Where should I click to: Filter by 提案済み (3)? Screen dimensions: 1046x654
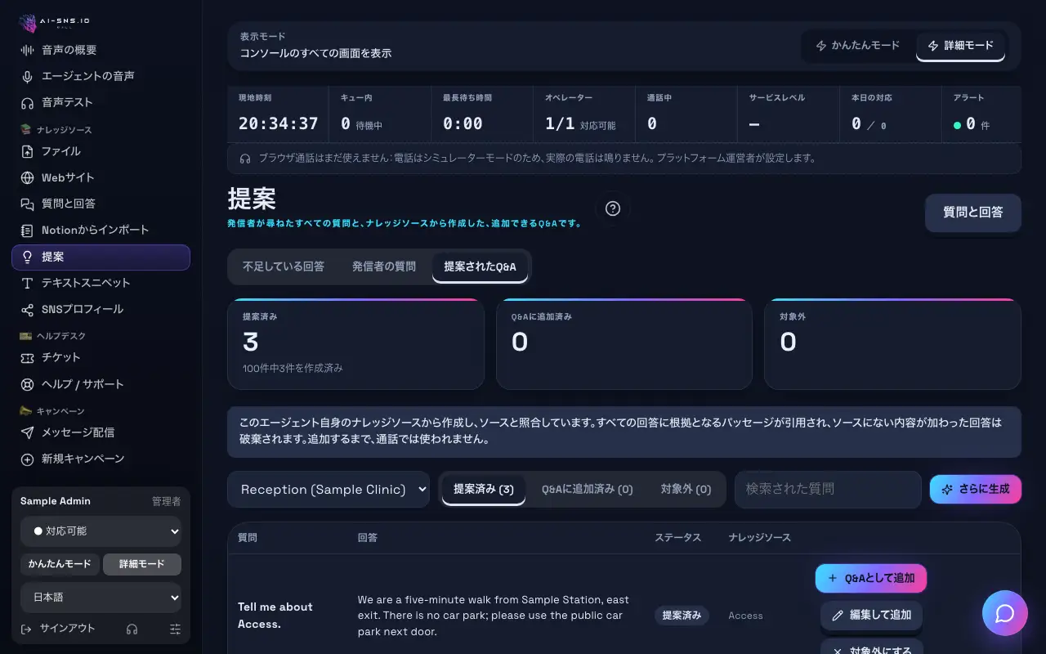[x=484, y=489]
